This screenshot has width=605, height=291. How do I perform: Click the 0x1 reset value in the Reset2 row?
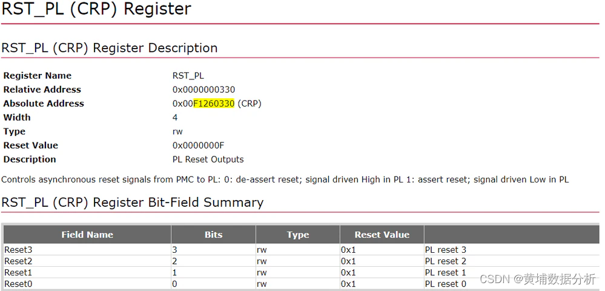click(348, 261)
